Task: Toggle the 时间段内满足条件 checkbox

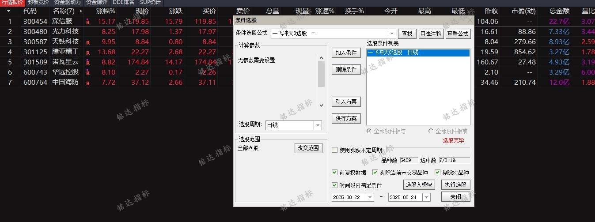Action: 334,185
